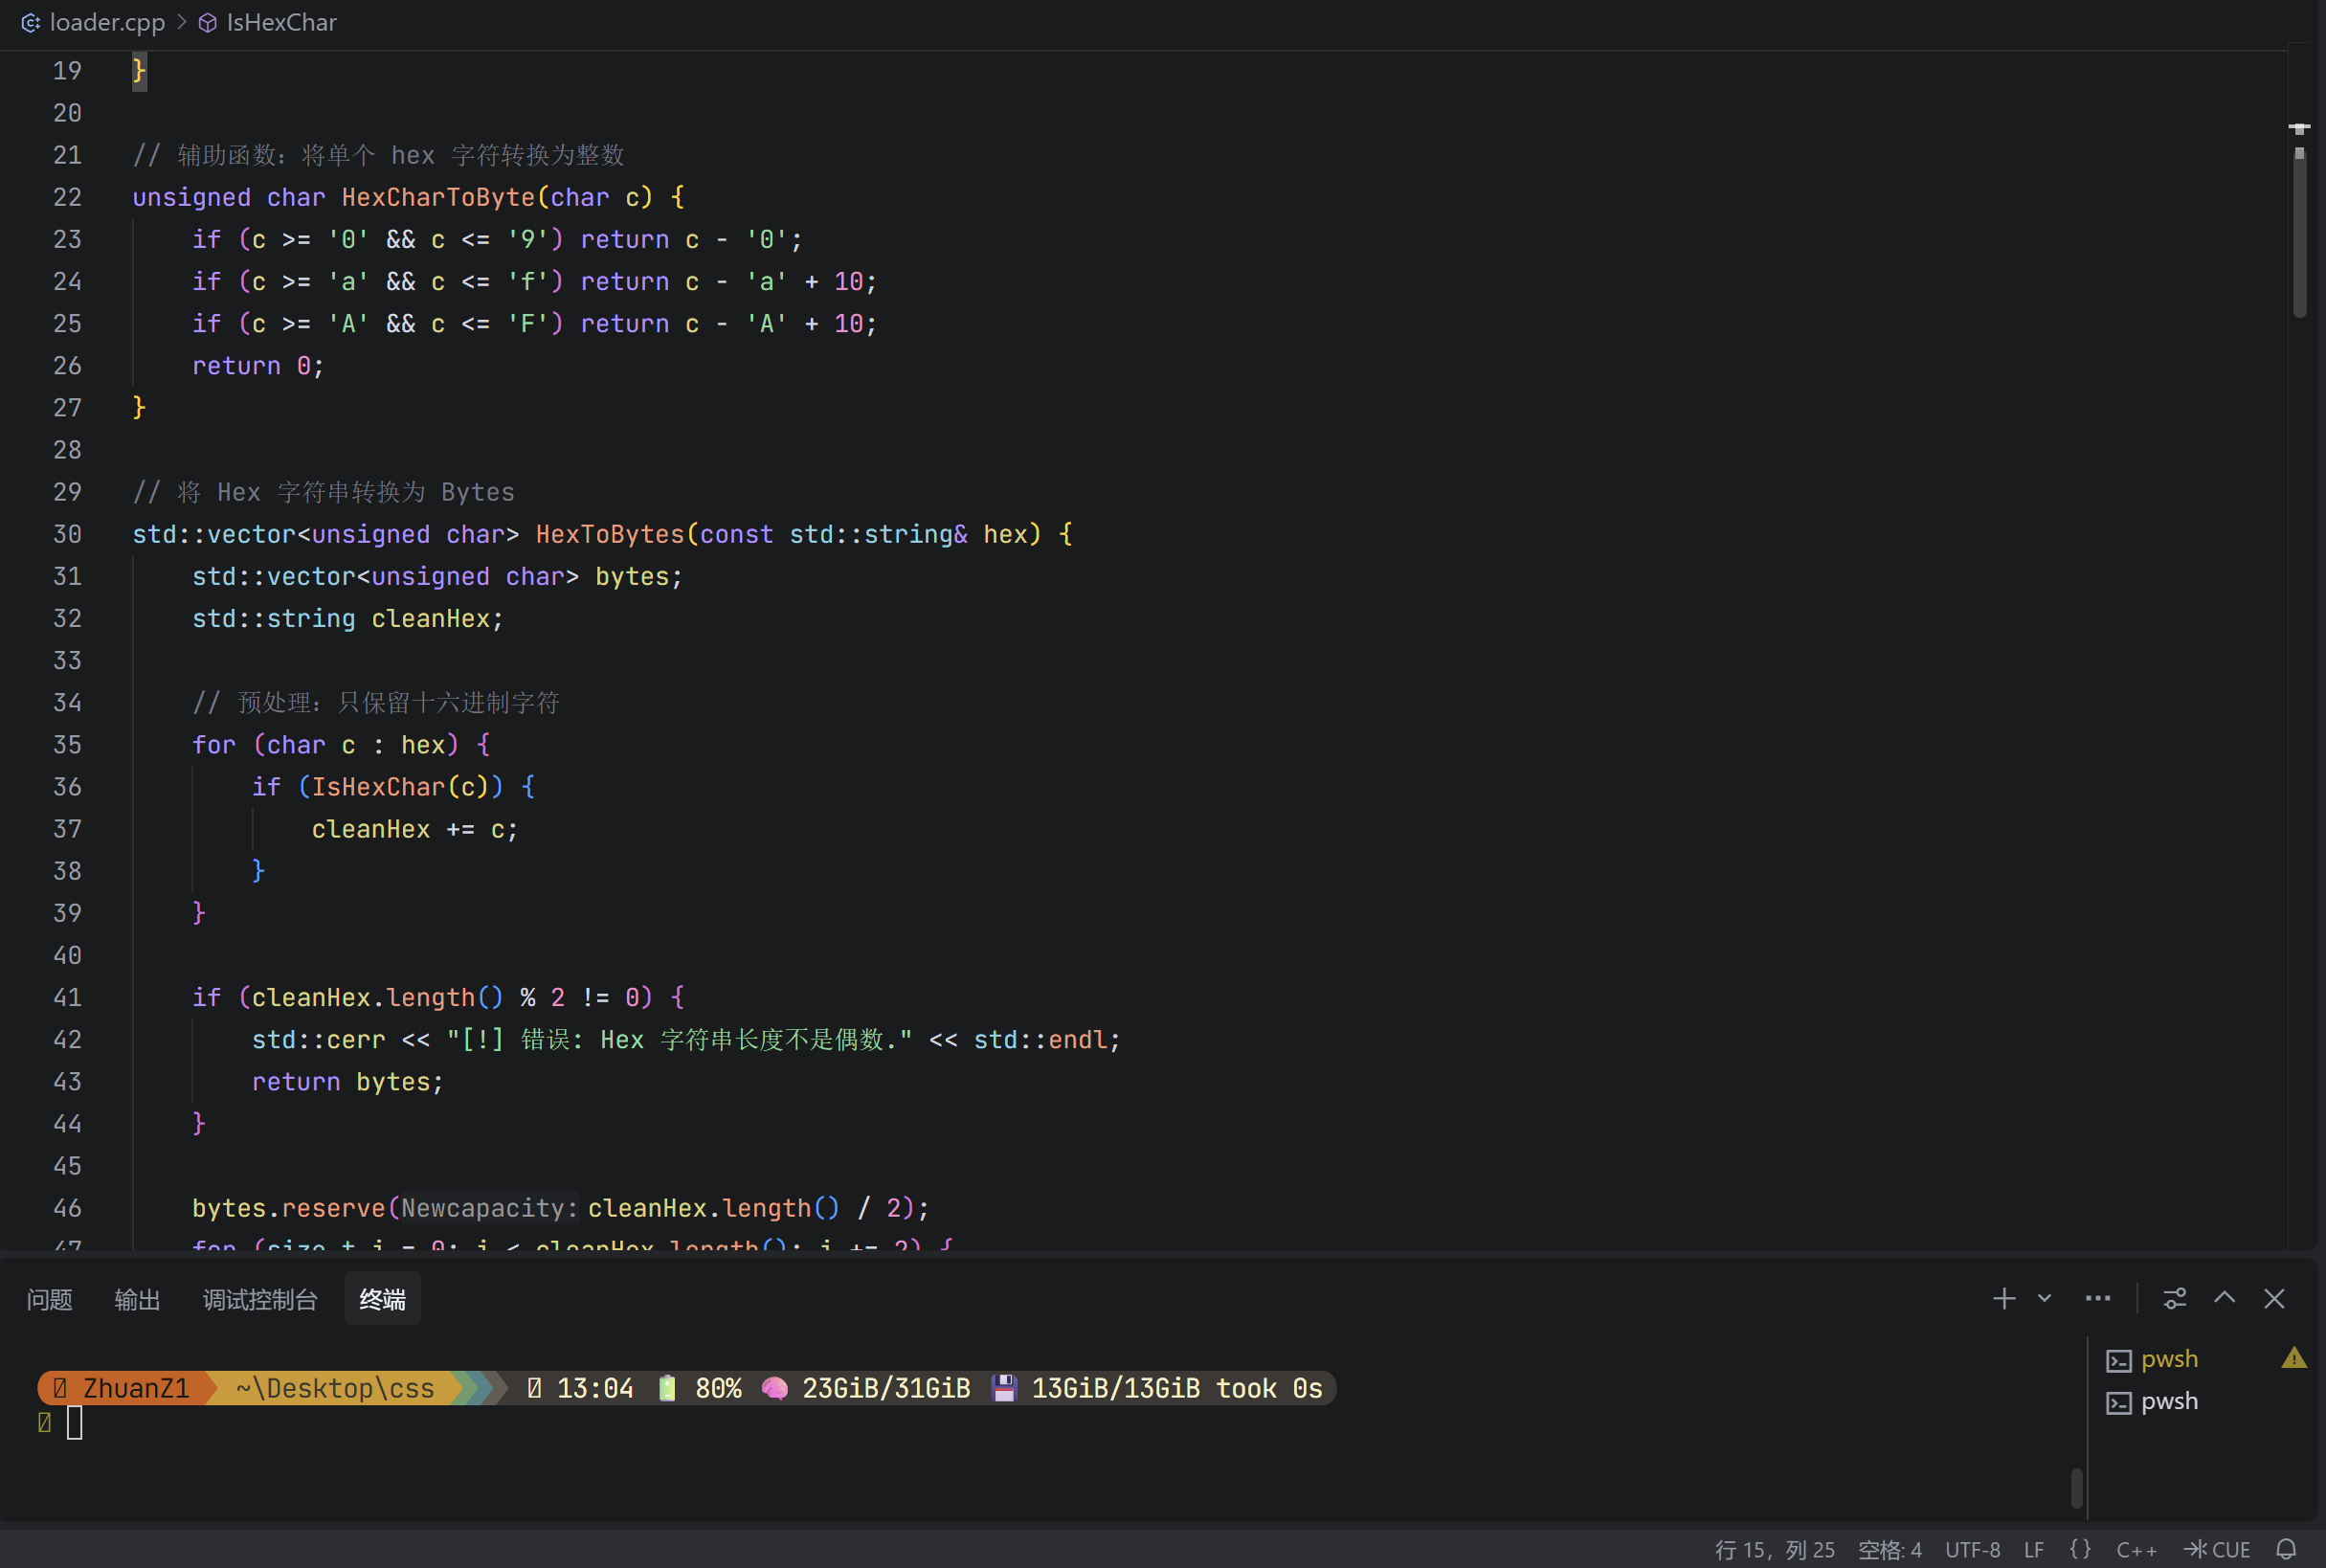This screenshot has width=2326, height=1568.
Task: Open notifications bell in status bar
Action: click(2286, 1549)
